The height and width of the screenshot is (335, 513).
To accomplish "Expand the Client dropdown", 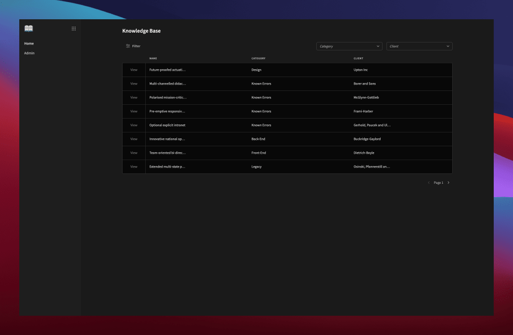I will 419,46.
